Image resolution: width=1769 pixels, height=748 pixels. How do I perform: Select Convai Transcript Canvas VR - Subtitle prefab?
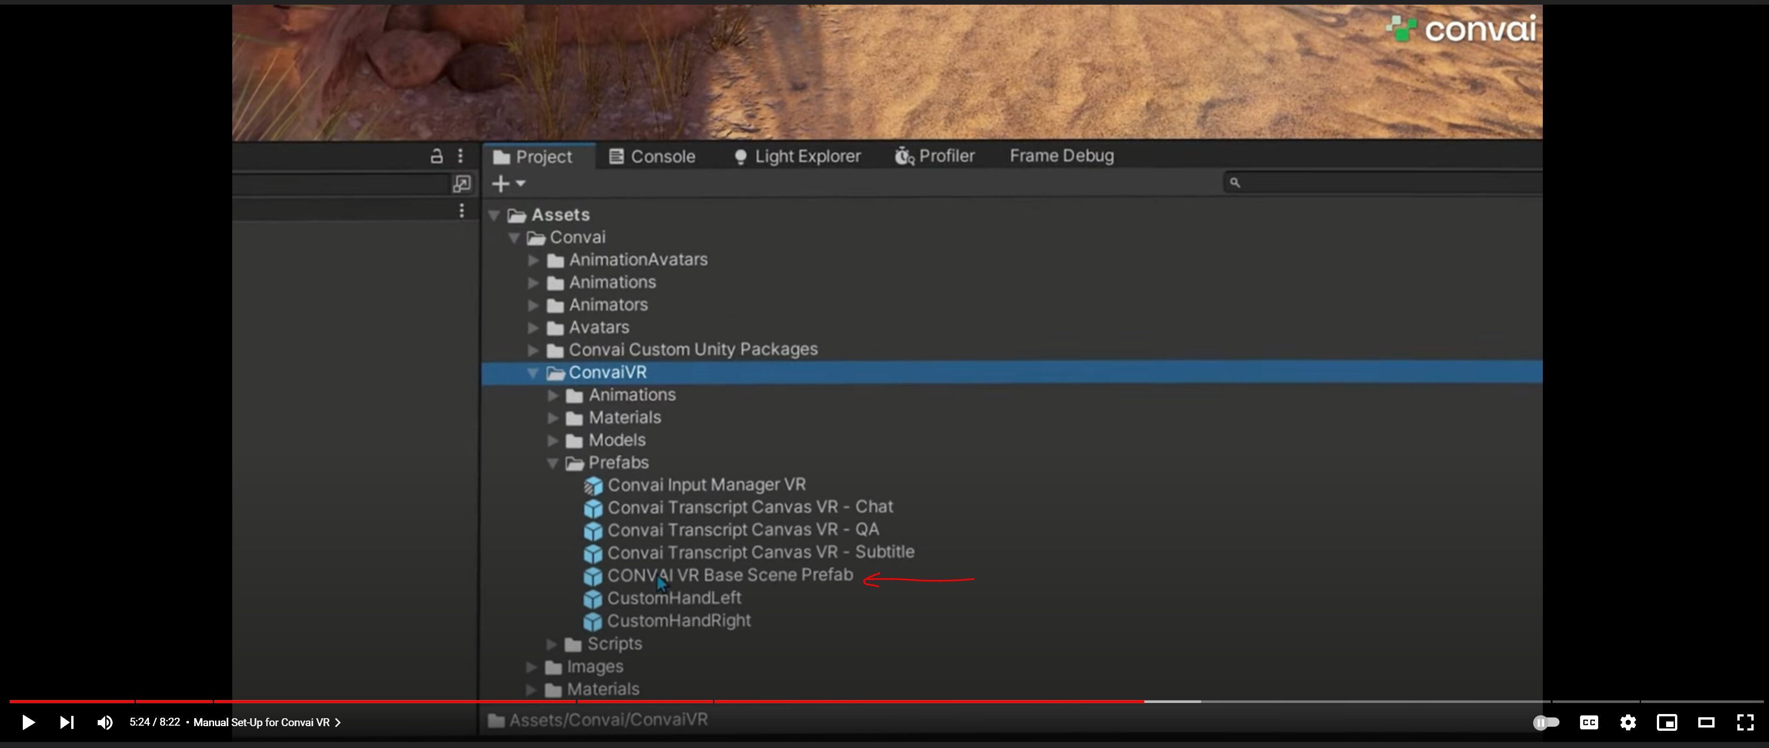pos(761,552)
